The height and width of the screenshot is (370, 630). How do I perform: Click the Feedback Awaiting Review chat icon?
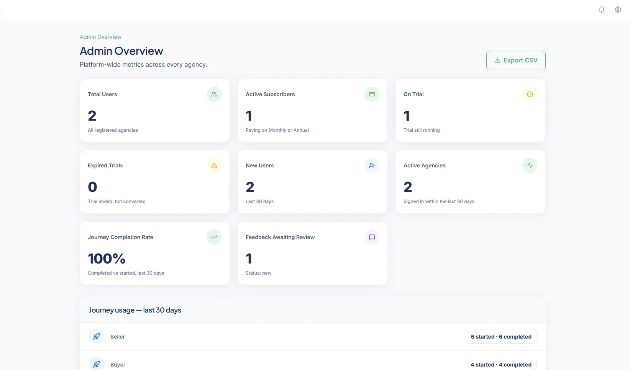(x=372, y=237)
